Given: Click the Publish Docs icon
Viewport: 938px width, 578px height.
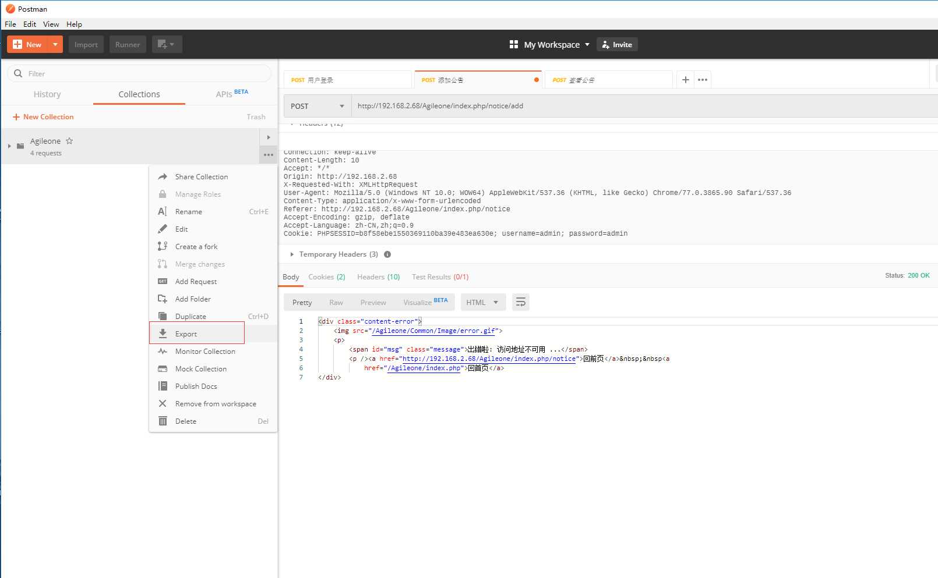Looking at the screenshot, I should point(163,386).
